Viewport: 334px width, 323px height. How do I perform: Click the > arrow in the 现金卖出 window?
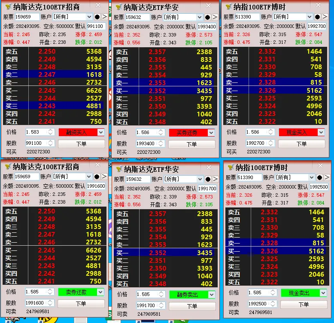tap(327, 177)
